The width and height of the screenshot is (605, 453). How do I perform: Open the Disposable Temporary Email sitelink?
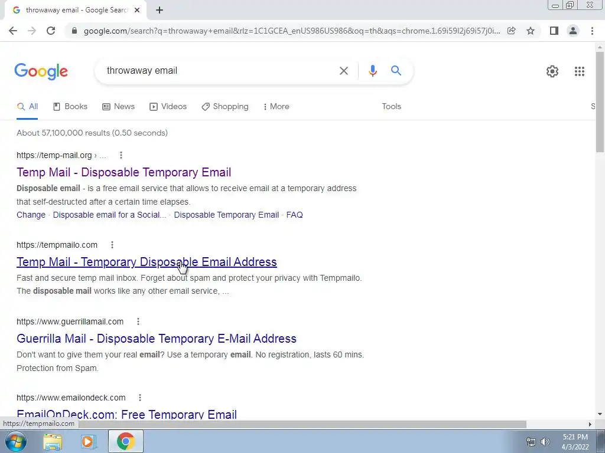pos(226,215)
